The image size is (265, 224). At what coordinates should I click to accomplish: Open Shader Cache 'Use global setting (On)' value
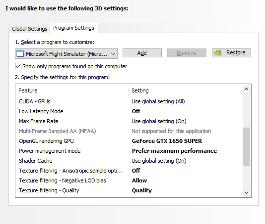(x=159, y=161)
